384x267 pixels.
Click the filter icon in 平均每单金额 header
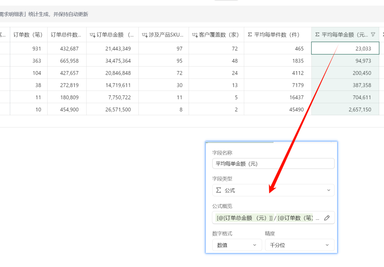coord(373,34)
